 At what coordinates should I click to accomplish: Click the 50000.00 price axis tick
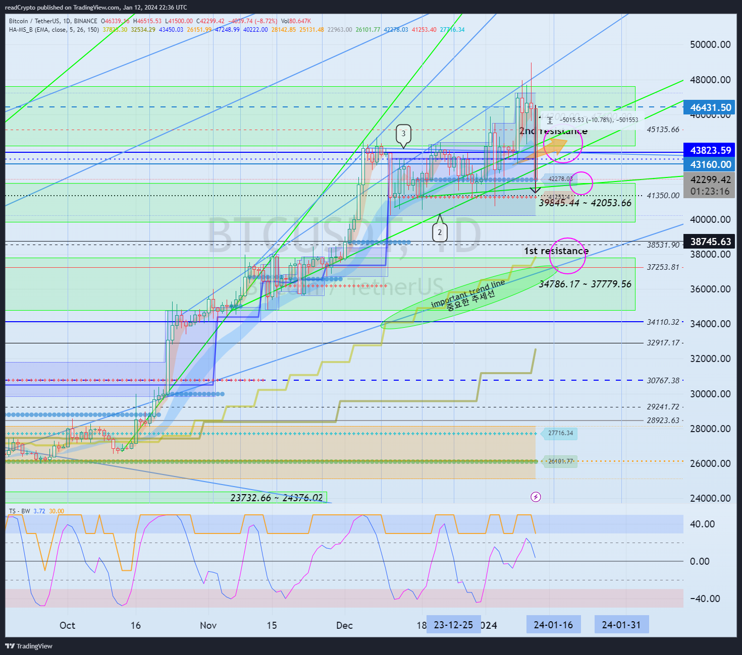pyautogui.click(x=710, y=44)
